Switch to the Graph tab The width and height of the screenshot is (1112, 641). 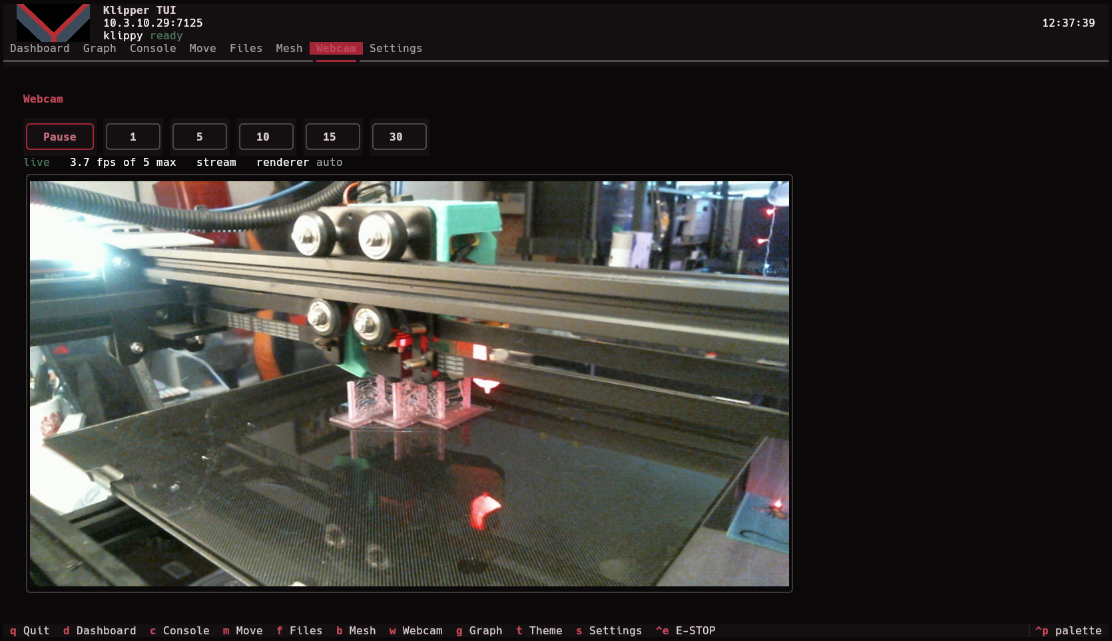(99, 48)
